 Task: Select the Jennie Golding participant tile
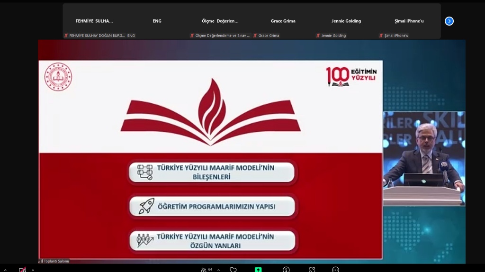coord(346,21)
